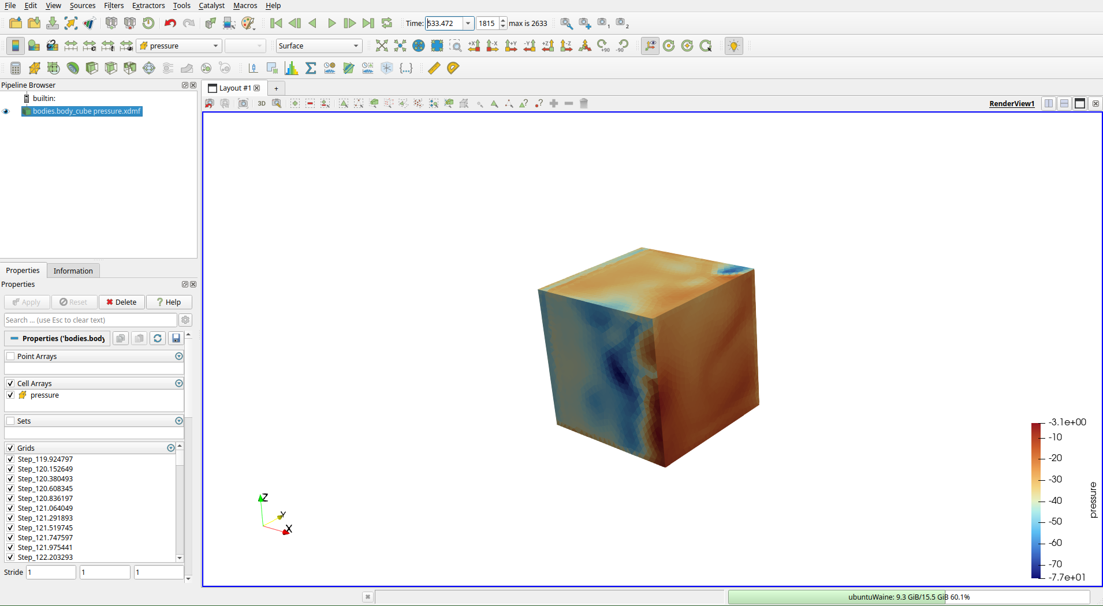Select the Calculator filter
The height and width of the screenshot is (606, 1103).
pos(14,68)
